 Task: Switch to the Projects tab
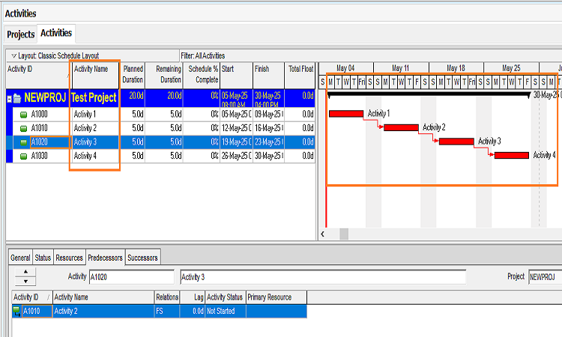pyautogui.click(x=21, y=34)
